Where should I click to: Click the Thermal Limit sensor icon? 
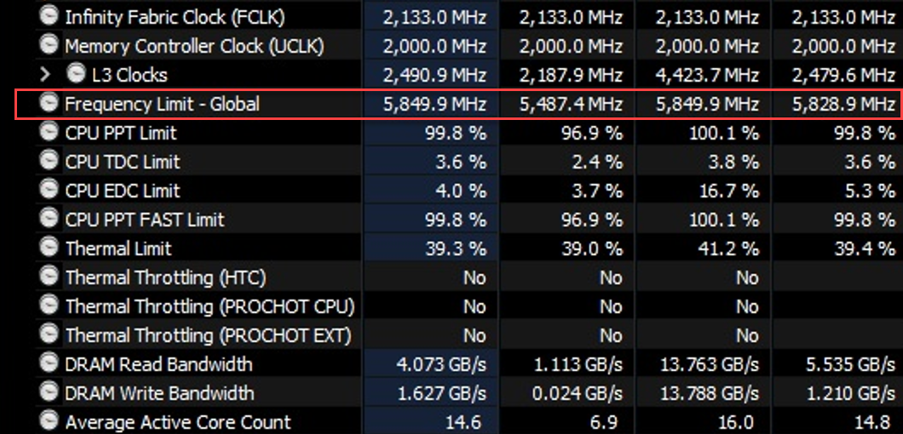click(x=49, y=248)
